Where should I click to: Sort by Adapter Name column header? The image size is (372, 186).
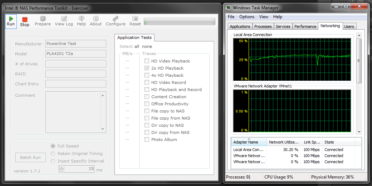click(249, 142)
